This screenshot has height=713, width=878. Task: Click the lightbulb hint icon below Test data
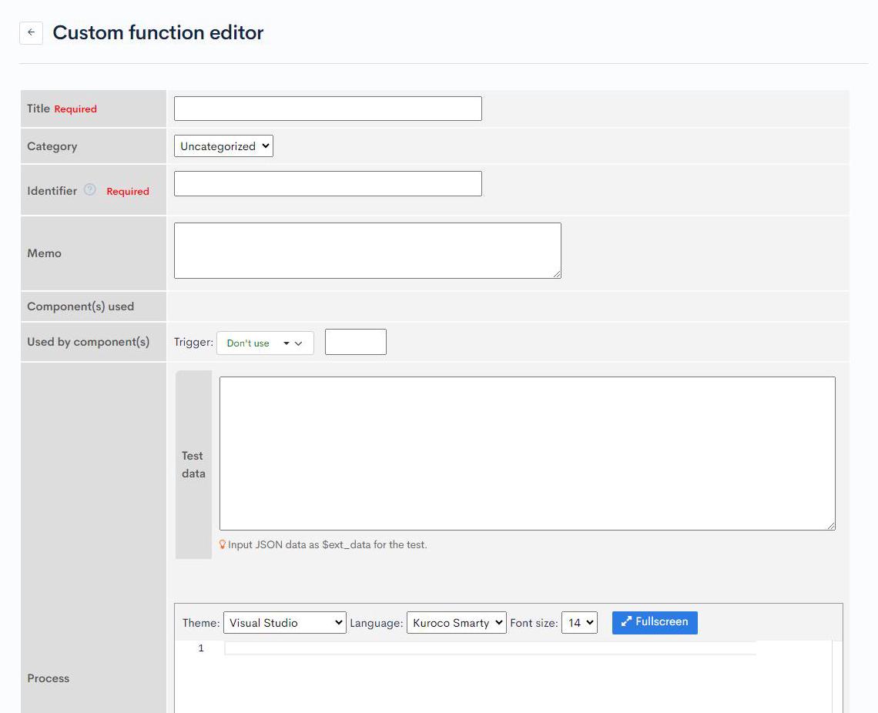(223, 544)
